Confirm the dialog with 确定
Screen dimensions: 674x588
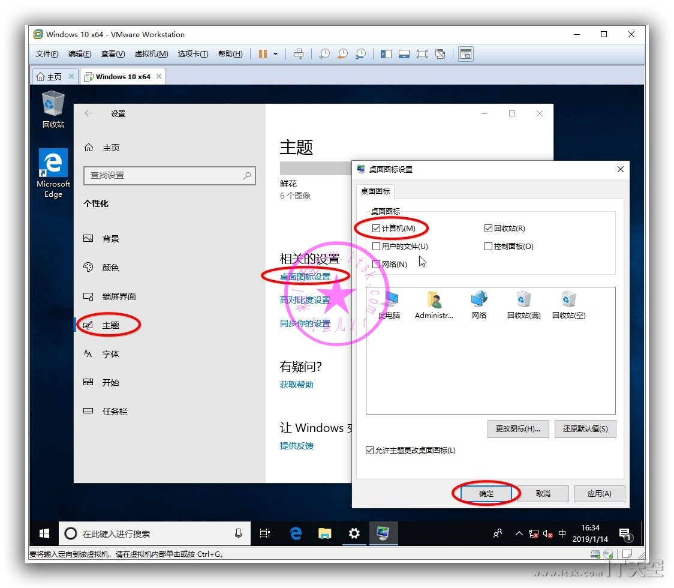(x=486, y=494)
